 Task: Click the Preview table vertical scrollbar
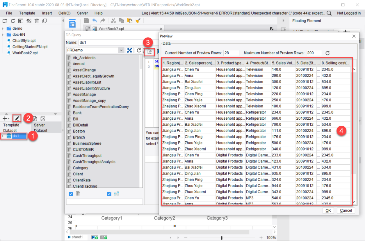pyautogui.click(x=354, y=135)
